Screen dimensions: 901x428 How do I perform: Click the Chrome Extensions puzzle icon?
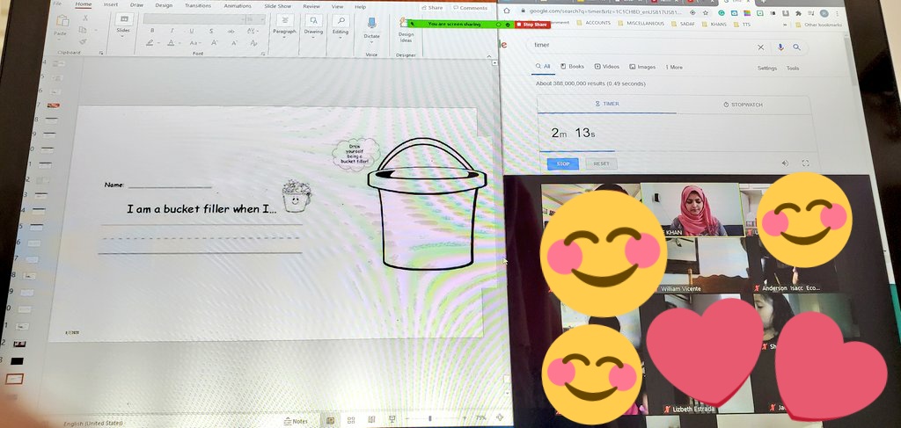[798, 12]
